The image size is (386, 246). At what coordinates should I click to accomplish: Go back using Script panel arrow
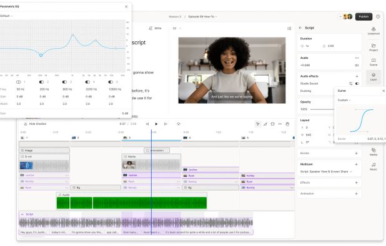point(300,28)
